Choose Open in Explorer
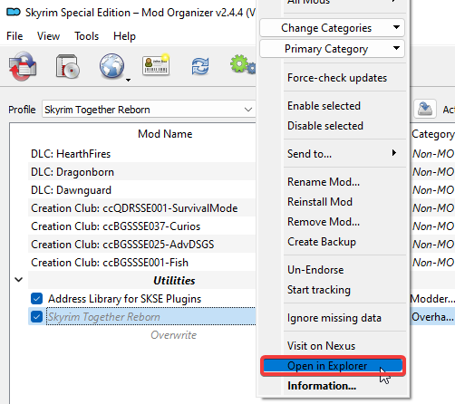The width and height of the screenshot is (455, 404). coord(333,366)
